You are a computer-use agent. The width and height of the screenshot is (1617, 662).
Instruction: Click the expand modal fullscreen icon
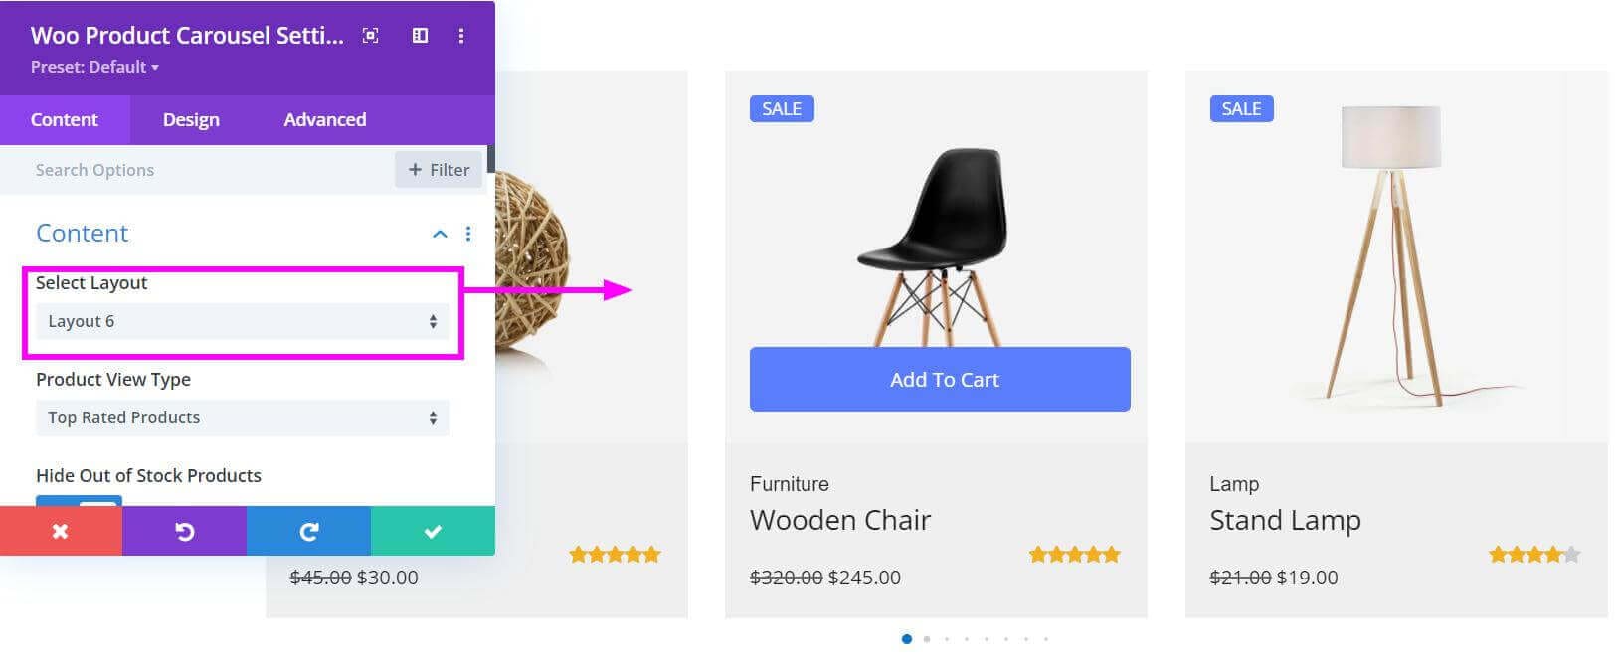click(370, 36)
